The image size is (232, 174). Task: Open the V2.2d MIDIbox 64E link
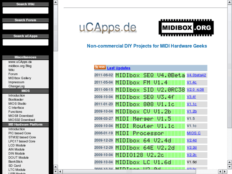tap(191, 148)
